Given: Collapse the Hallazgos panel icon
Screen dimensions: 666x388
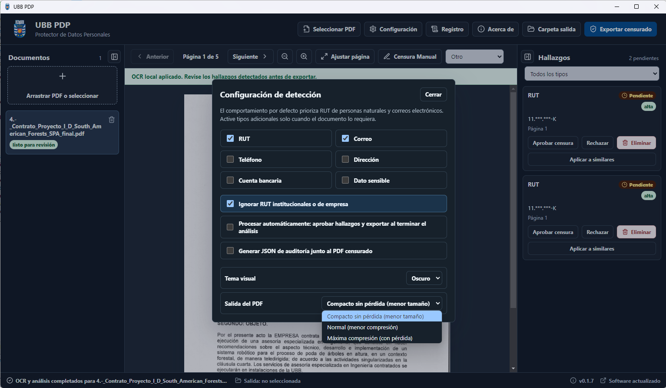Looking at the screenshot, I should (x=527, y=57).
